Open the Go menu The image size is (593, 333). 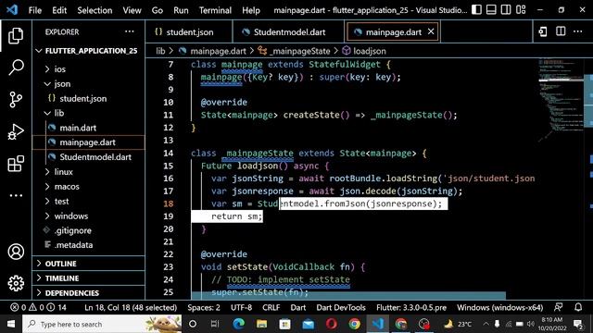coord(157,10)
